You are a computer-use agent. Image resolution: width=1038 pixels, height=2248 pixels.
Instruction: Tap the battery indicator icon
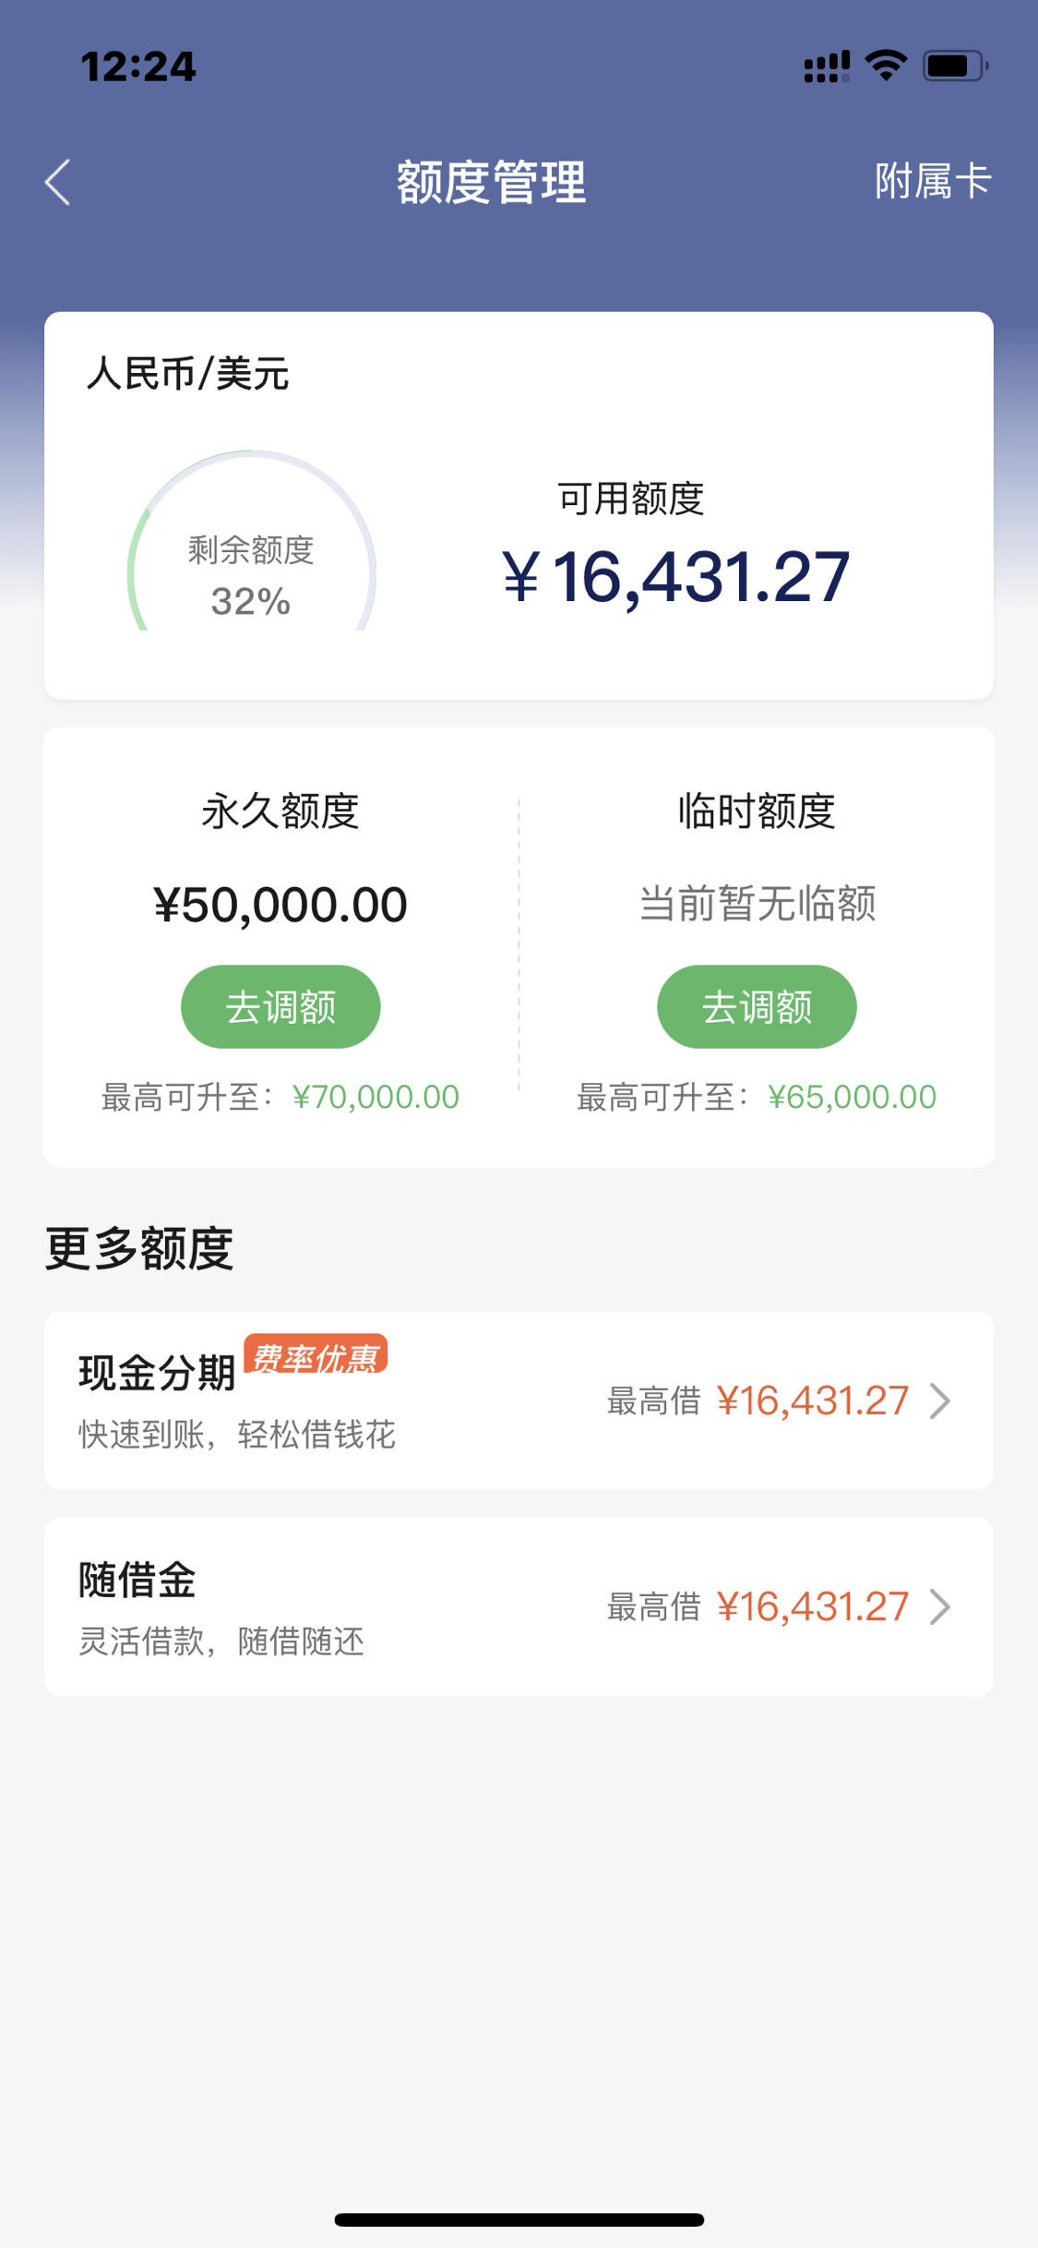956,66
